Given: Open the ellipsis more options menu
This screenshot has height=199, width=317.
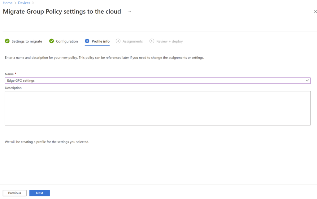Looking at the screenshot, I should [129, 12].
